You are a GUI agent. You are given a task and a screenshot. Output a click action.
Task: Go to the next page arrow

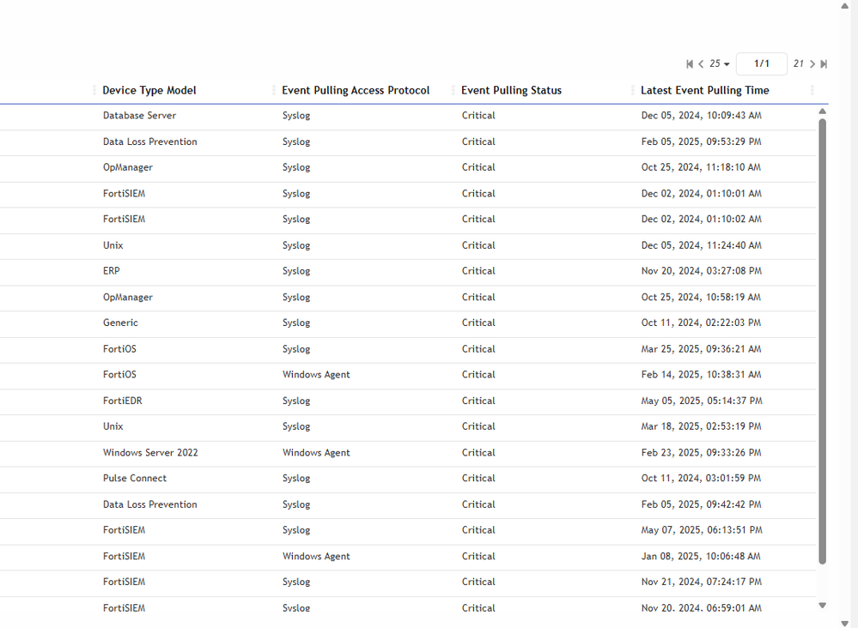coord(812,64)
